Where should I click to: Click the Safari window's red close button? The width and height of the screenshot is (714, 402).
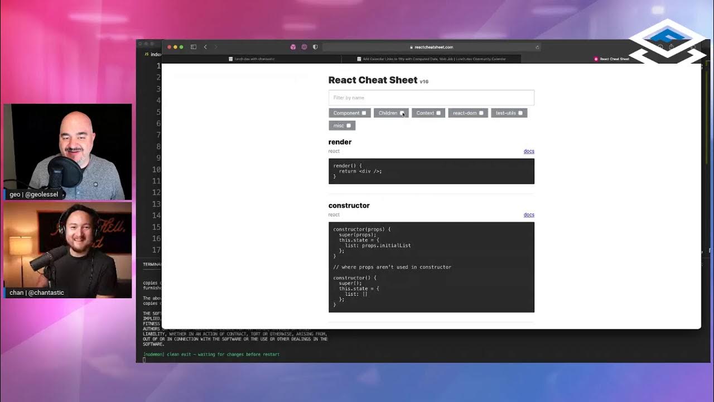pos(169,47)
